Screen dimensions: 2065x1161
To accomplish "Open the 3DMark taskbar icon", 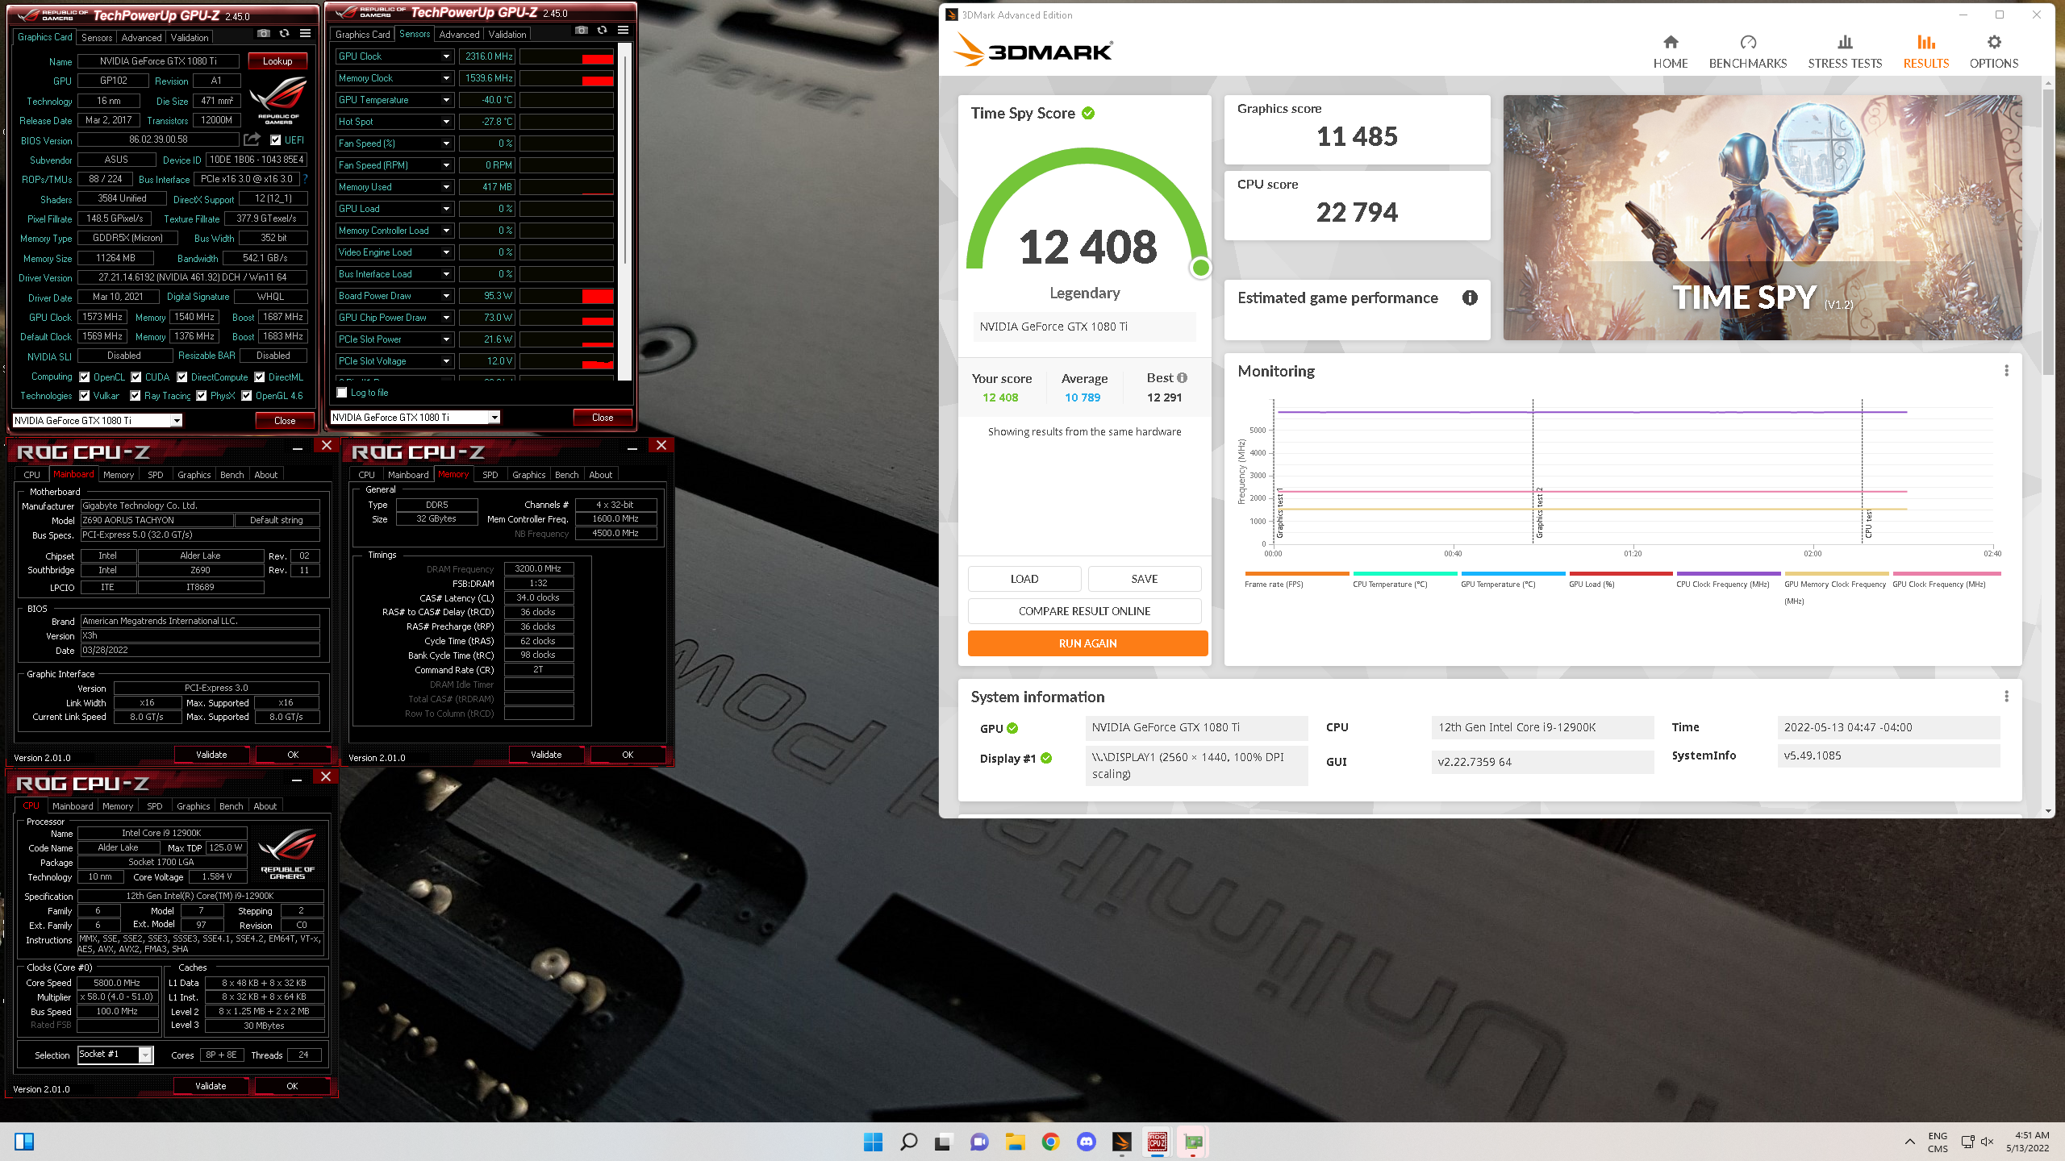I will tap(1121, 1142).
